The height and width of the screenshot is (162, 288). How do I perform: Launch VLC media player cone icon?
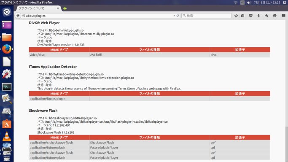[7, 136]
